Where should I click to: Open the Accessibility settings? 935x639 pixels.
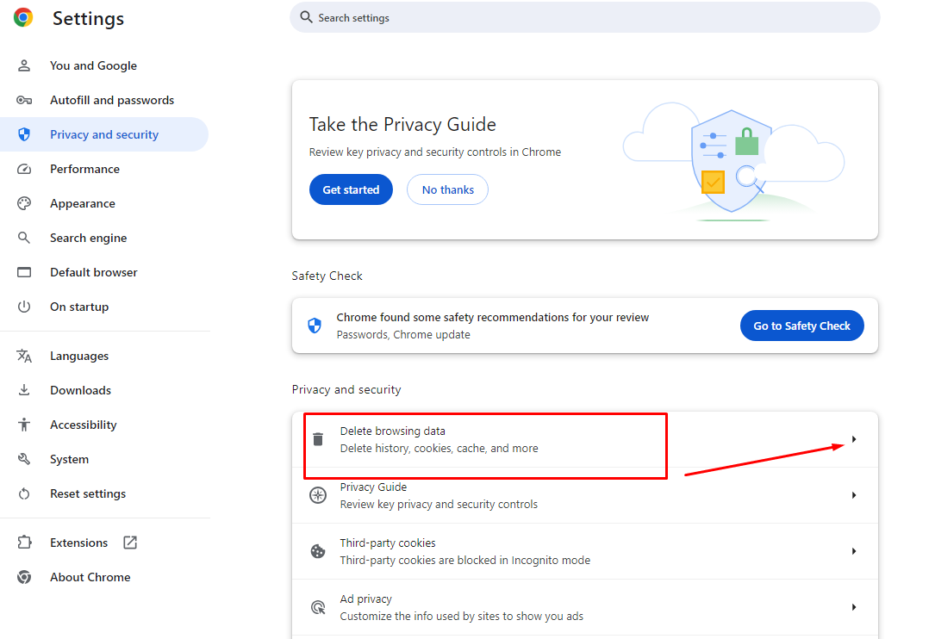[x=103, y=425]
